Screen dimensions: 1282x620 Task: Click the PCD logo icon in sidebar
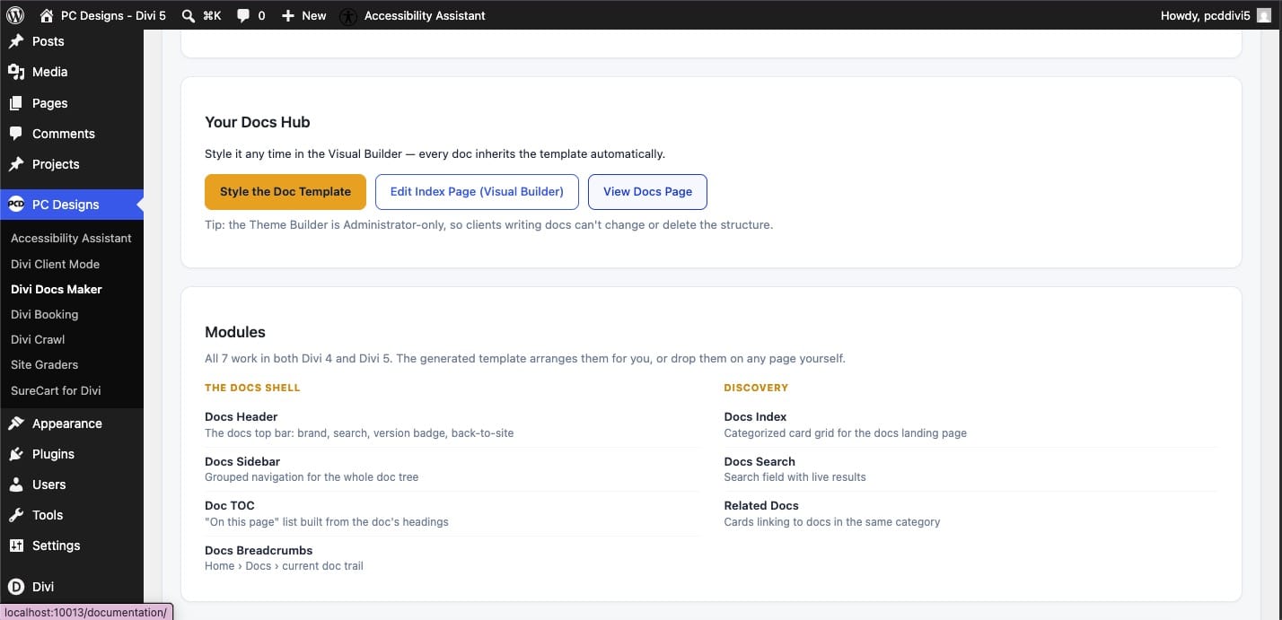16,205
